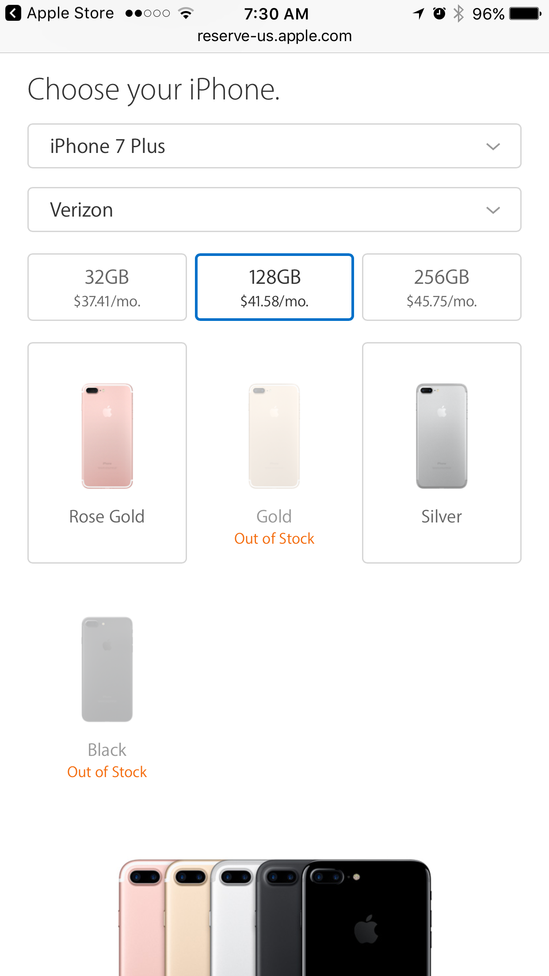This screenshot has height=976, width=549.
Task: Open the Verizon carrier dropdown
Action: point(274,210)
